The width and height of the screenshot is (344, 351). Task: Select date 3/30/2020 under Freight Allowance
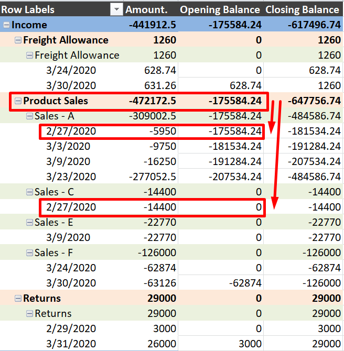(71, 86)
